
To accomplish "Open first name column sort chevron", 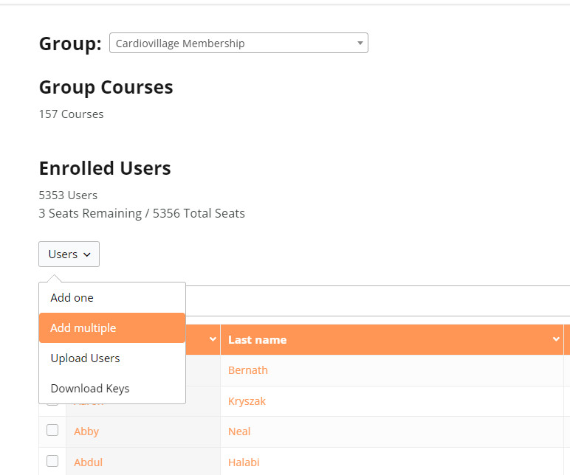I will 213,339.
